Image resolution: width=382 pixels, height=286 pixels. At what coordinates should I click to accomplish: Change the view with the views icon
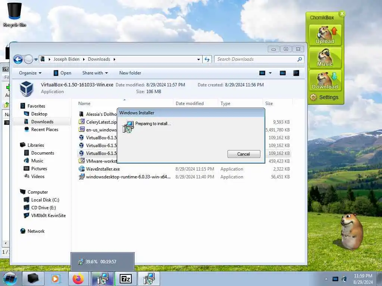pos(262,73)
